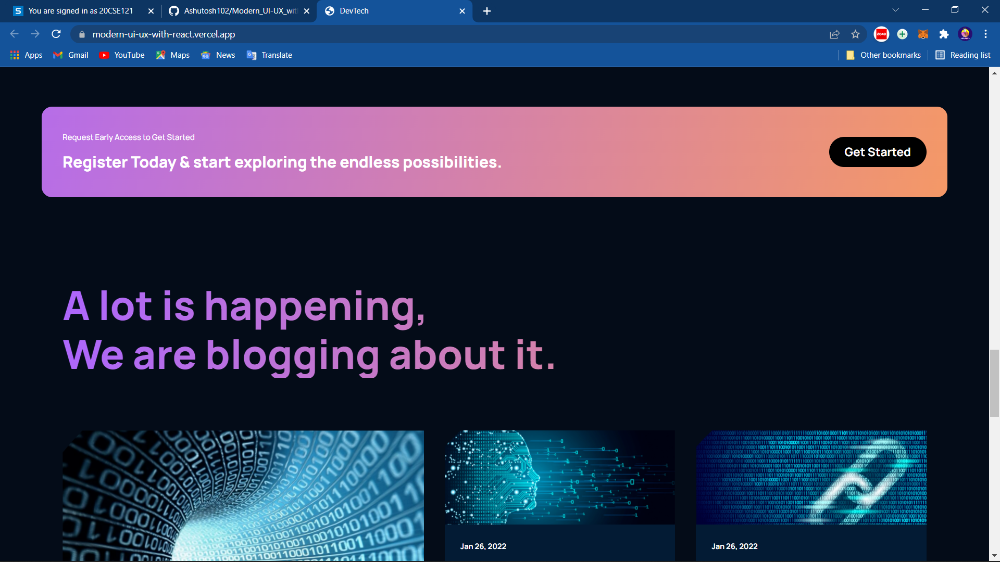Open the MetaMask fox extension
1000x562 pixels.
point(923,34)
